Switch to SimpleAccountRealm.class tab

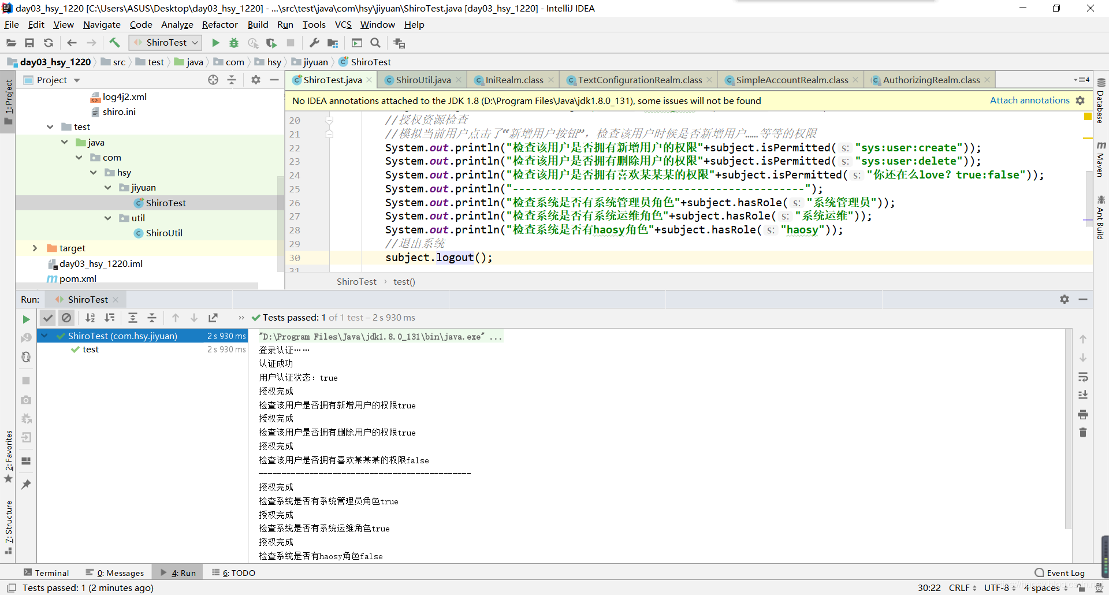tap(792, 80)
